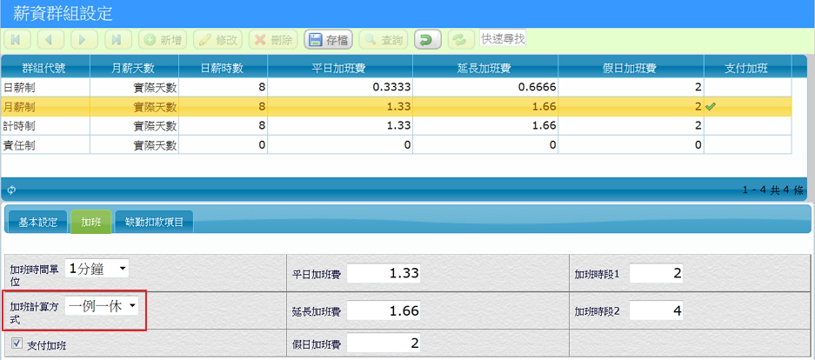
Task: Select the 加班 tab
Action: (x=90, y=222)
